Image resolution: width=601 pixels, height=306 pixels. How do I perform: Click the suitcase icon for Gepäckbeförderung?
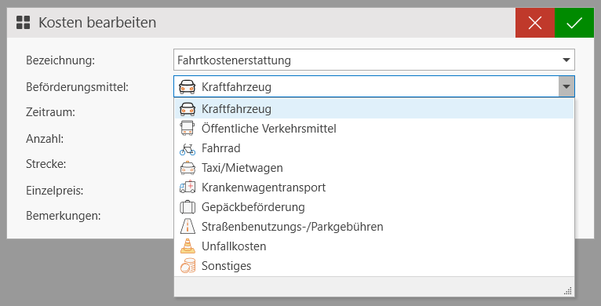point(188,207)
